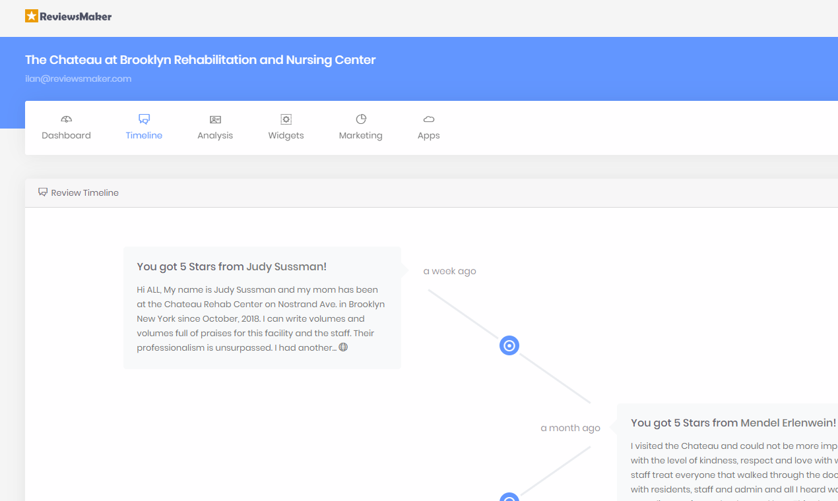Viewport: 838px width, 501px height.
Task: Open the Apps cloud icon
Action: pyautogui.click(x=429, y=119)
